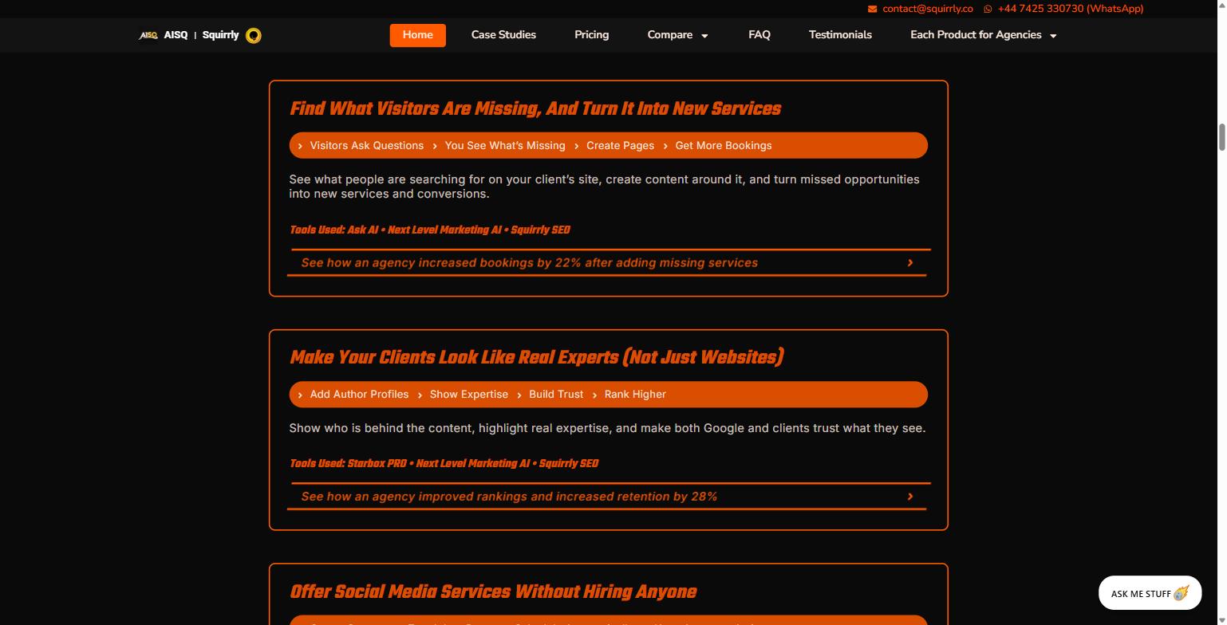Screen dimensions: 1227x625
Task: Click the Squirrly brand text link
Action: click(220, 35)
